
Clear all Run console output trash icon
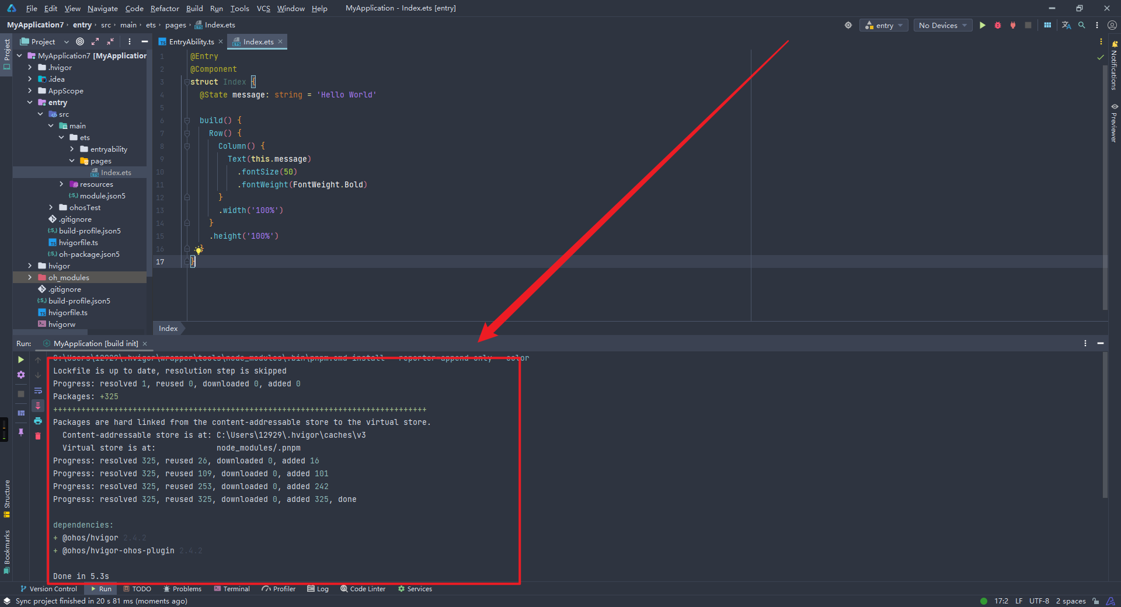38,436
